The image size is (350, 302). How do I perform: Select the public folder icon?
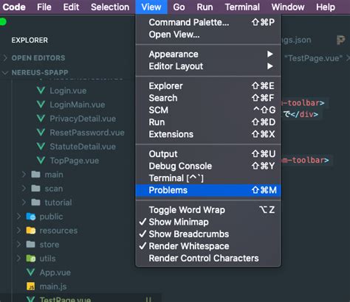tap(31, 217)
